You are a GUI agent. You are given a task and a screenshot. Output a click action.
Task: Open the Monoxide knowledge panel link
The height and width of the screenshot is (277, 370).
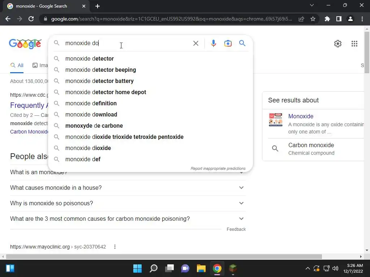tap(301, 116)
